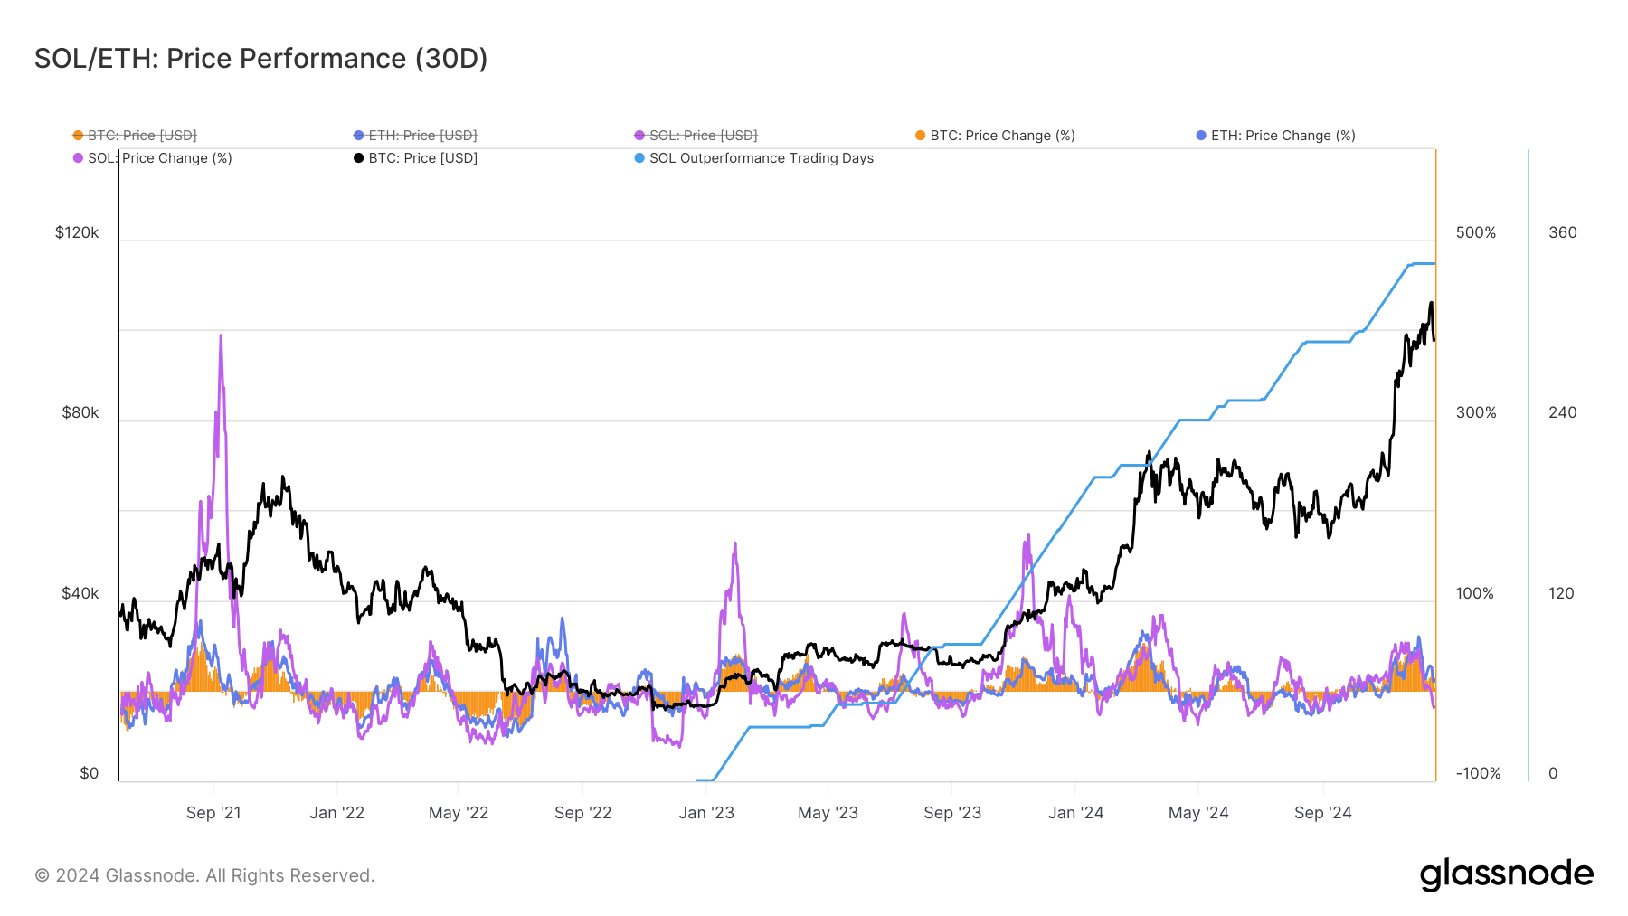
Task: Click the May '24 date label
Action: [1198, 813]
